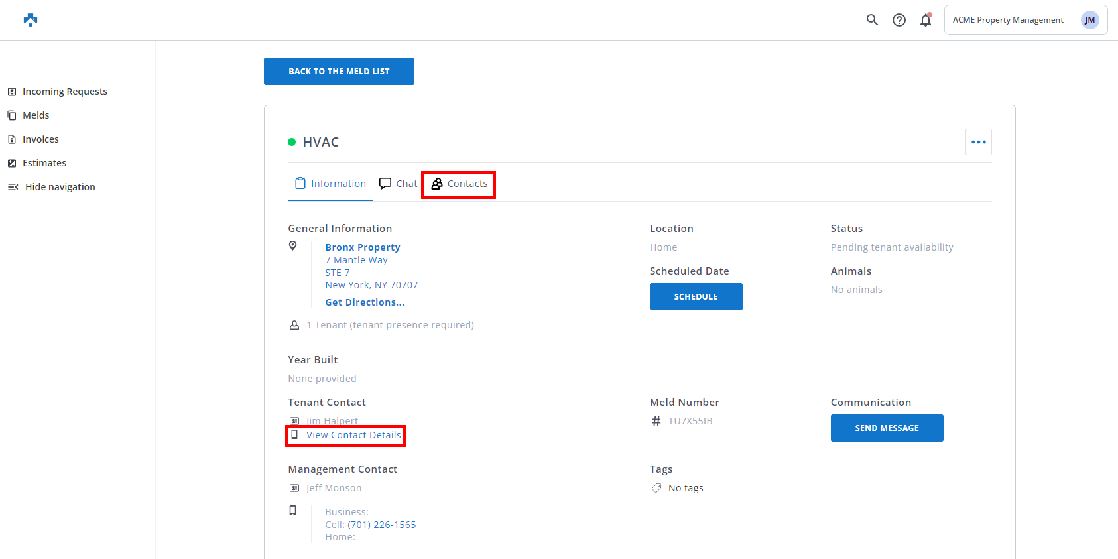Screen dimensions: 1118x559
Task: Open the three-dot meld actions menu
Action: [978, 142]
